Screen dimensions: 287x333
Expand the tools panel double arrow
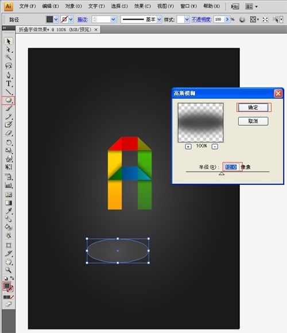click(4, 28)
